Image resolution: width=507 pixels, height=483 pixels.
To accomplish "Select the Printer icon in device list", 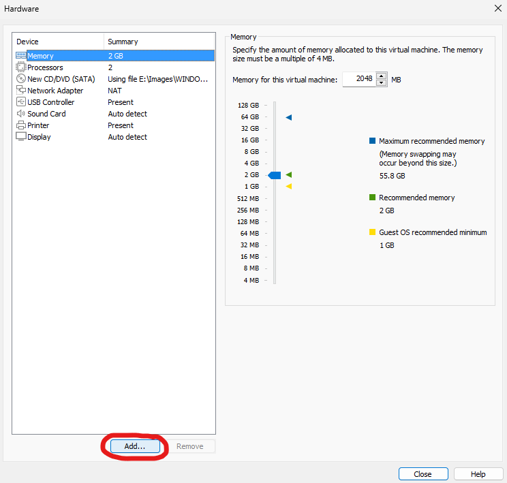I will 20,125.
